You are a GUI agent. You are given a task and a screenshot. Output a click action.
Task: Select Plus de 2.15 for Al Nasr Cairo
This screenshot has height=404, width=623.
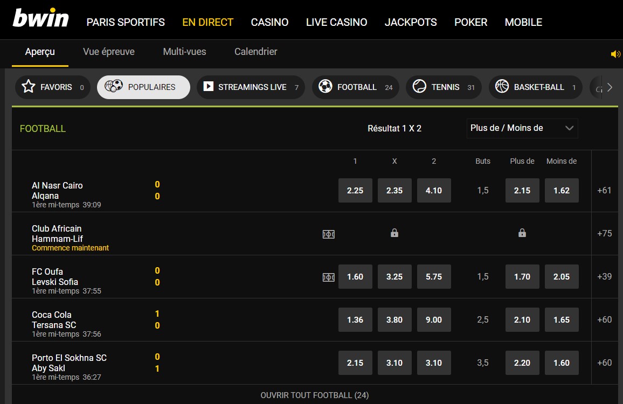522,190
